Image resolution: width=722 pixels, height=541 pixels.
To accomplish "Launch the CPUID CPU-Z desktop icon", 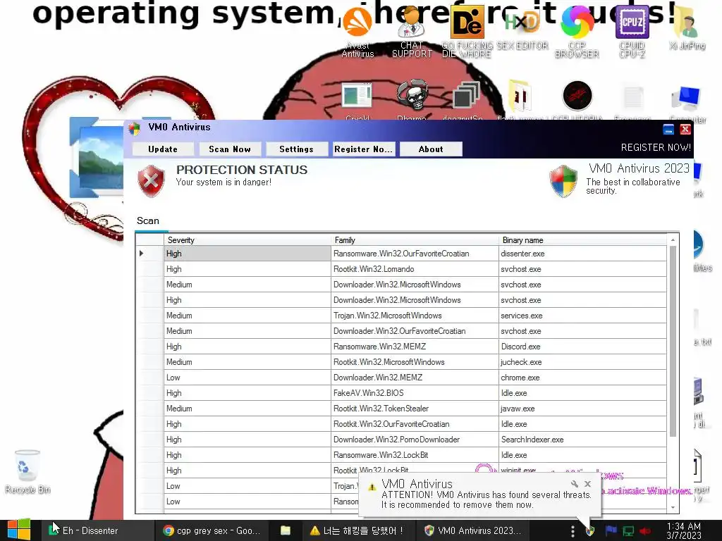I will click(x=632, y=32).
